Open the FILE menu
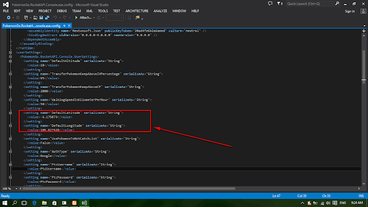The width and height of the screenshot is (368, 207). tap(6, 11)
